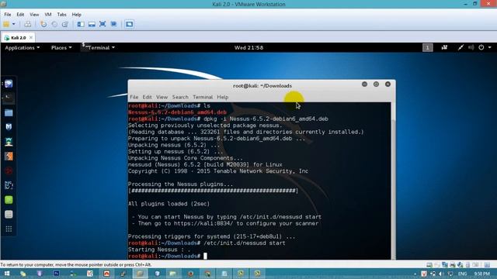Viewport: 497px width, 279px height.
Task: Launch Armitage from the Kali dock
Action: click(9, 141)
